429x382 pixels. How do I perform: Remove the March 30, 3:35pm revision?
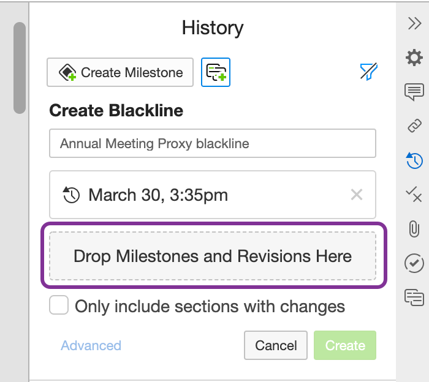tap(356, 195)
